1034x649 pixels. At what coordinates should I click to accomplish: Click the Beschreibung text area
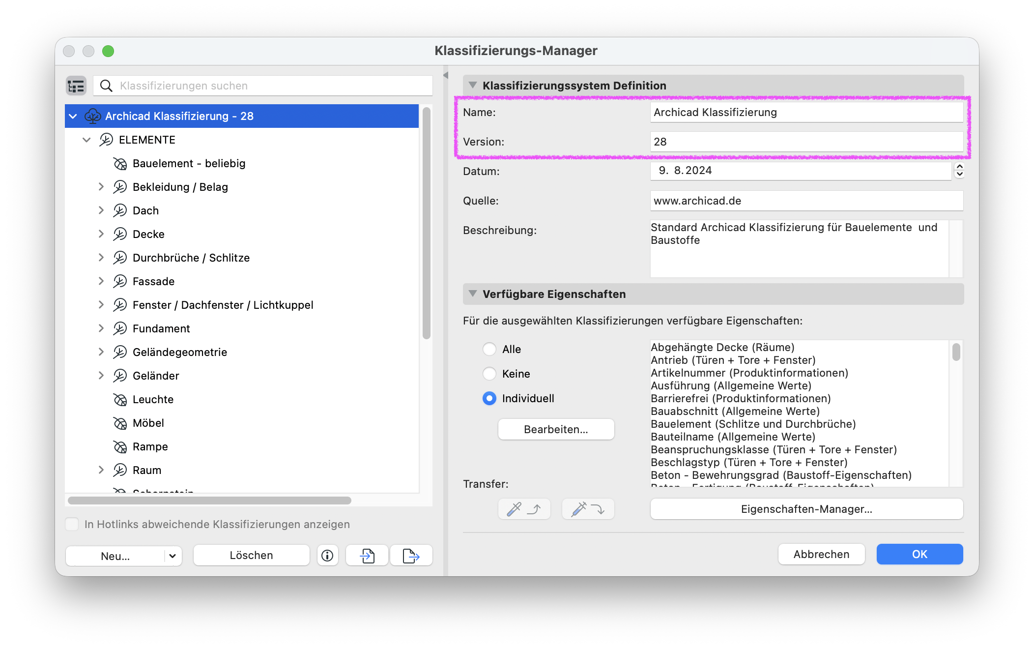(x=800, y=249)
